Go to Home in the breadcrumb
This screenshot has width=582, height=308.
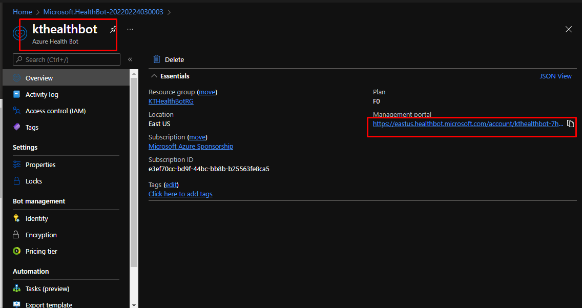coord(22,12)
